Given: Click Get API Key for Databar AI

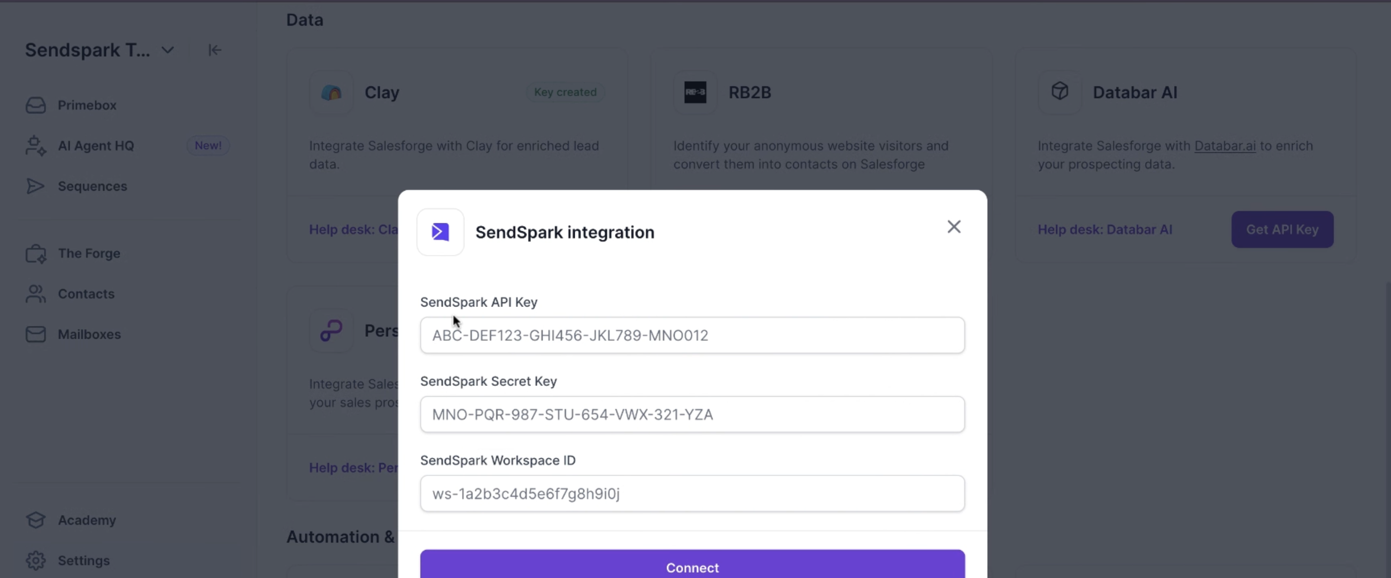Looking at the screenshot, I should 1282,229.
